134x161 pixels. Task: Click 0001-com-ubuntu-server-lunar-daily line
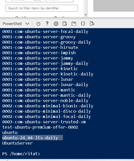tap(45, 85)
